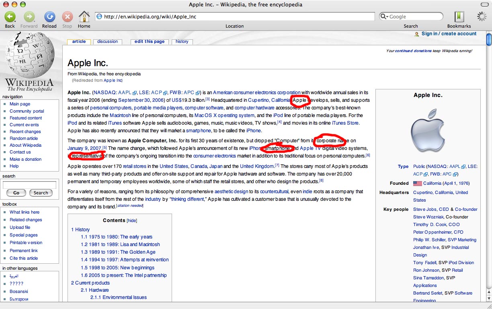Open the Bookmarks toolbar icon
The image size is (492, 309).
(x=459, y=17)
